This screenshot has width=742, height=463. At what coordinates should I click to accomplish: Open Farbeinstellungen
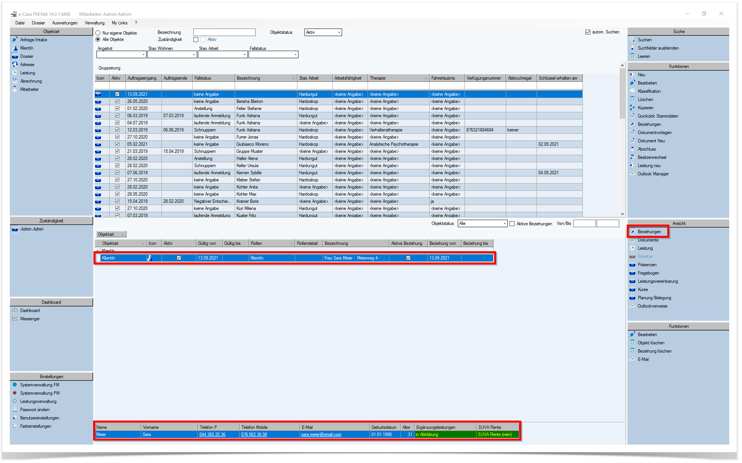point(35,426)
